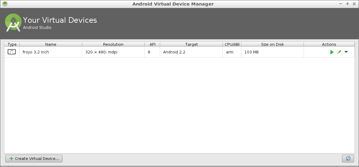Viewport: 359px width, 167px height.
Task: Click the Actions column header
Action: click(329, 44)
